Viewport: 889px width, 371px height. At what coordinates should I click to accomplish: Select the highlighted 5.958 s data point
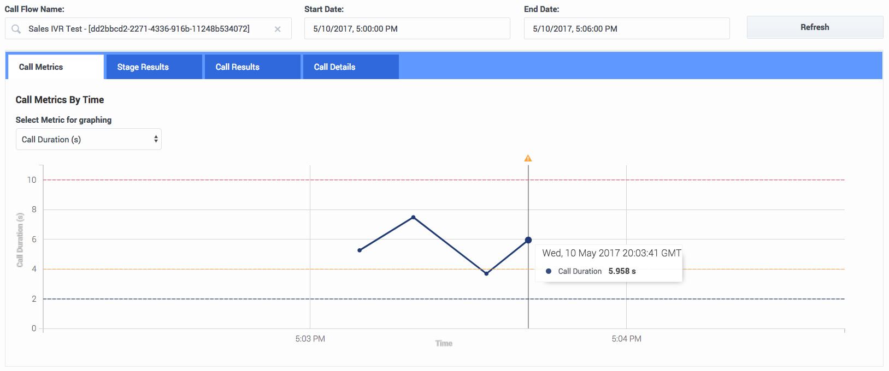pyautogui.click(x=528, y=240)
